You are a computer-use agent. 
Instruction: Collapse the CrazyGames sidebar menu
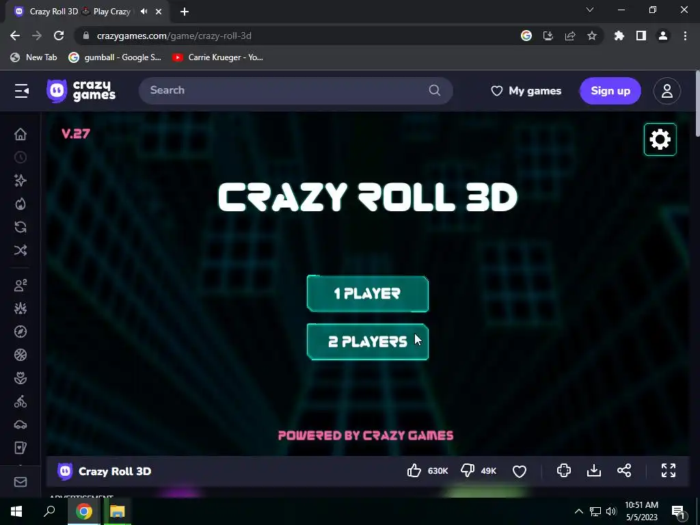21,91
